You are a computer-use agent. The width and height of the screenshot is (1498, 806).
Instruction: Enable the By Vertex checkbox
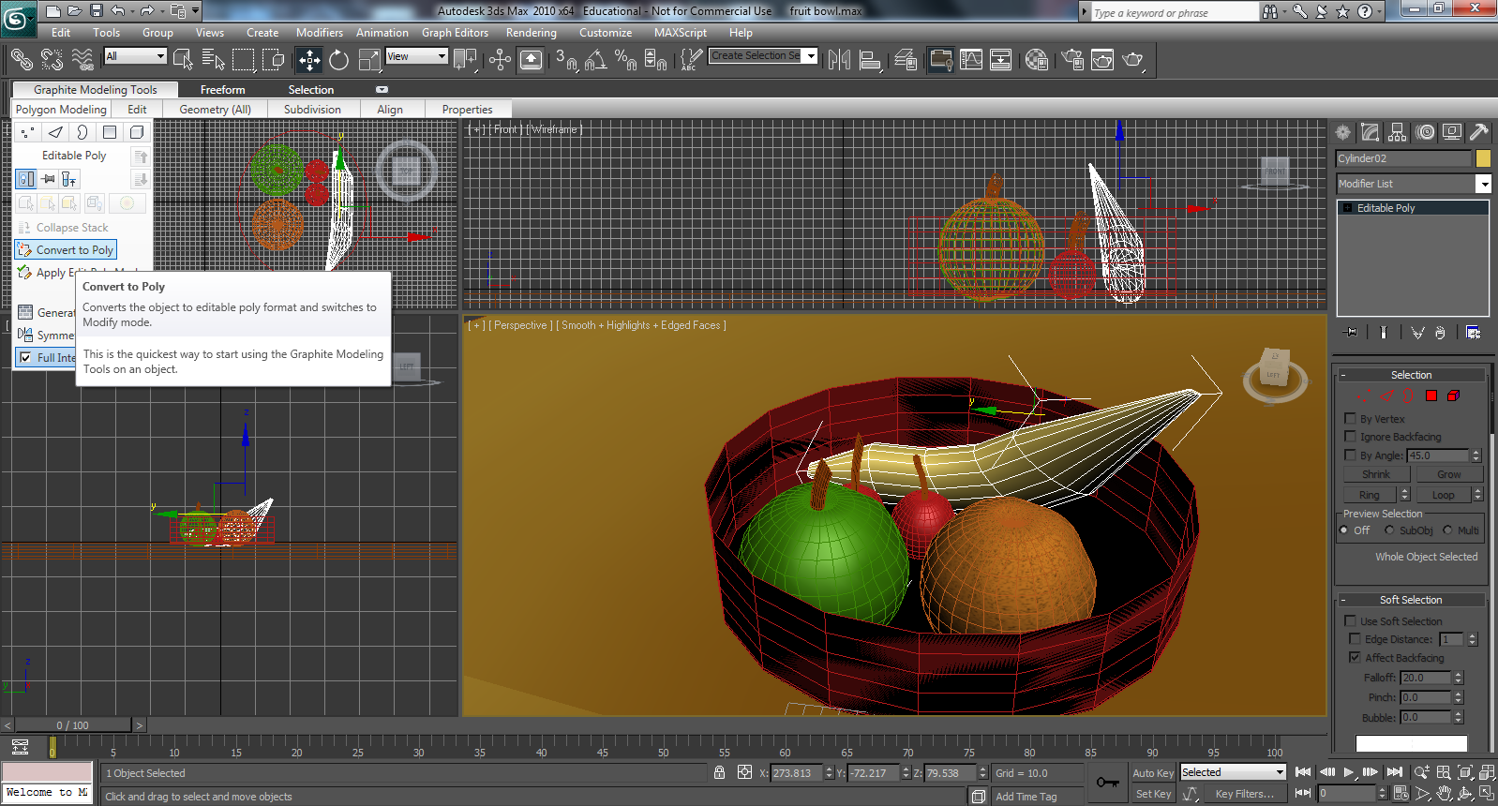pyautogui.click(x=1350, y=418)
